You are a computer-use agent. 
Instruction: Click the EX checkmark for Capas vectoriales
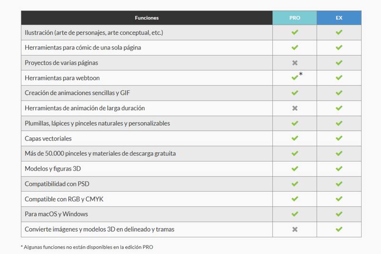coord(339,138)
